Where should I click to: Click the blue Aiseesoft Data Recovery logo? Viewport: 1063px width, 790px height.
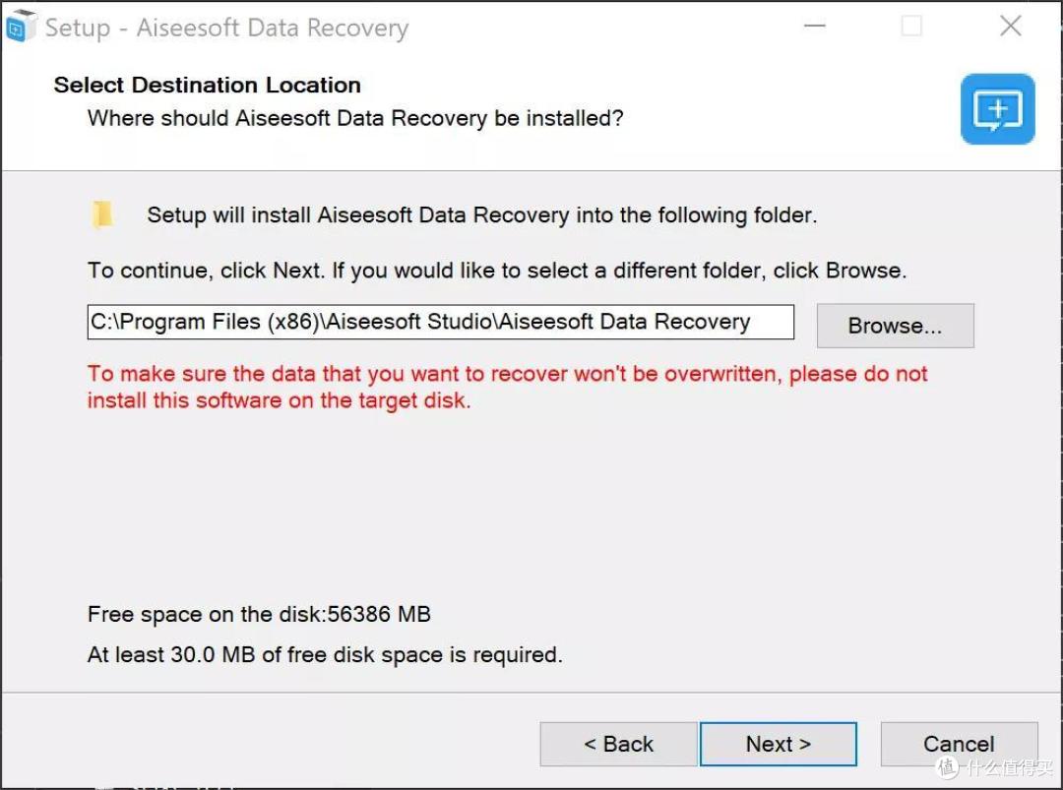coord(997,109)
